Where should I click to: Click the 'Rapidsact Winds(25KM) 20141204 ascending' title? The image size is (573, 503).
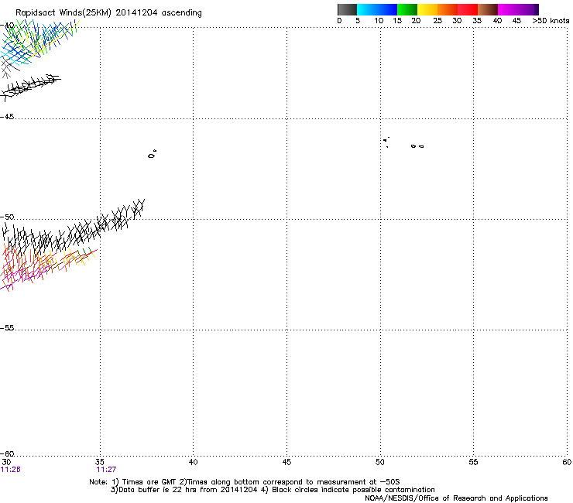pos(108,13)
